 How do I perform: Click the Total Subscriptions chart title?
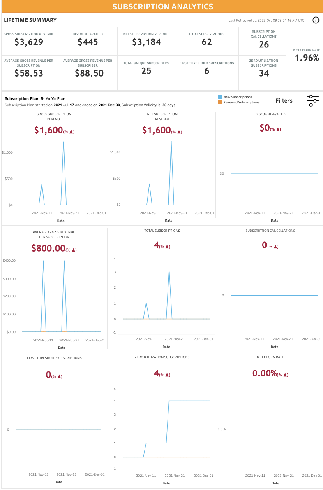162,231
